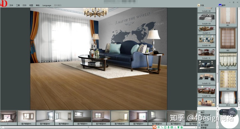
Task: Click up arrow of the sofa list scrollbar
Action: click(217, 9)
